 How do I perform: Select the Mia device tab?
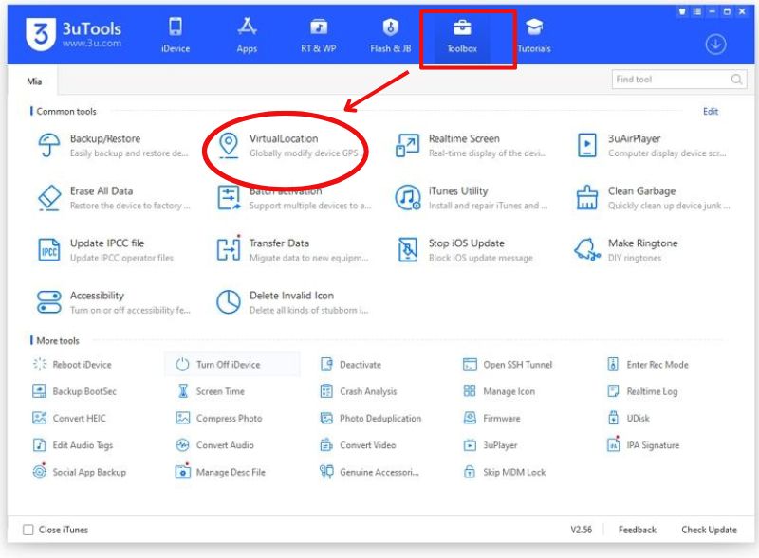pos(34,81)
